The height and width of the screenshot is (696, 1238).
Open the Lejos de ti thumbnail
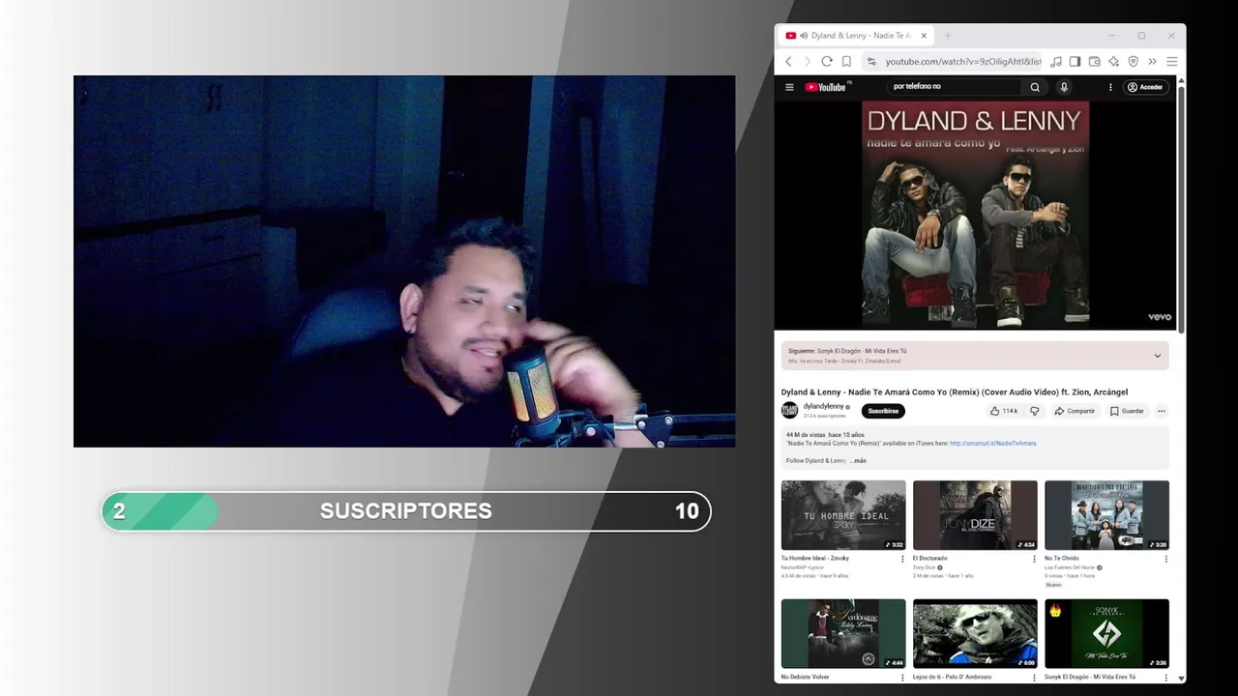pyautogui.click(x=975, y=633)
